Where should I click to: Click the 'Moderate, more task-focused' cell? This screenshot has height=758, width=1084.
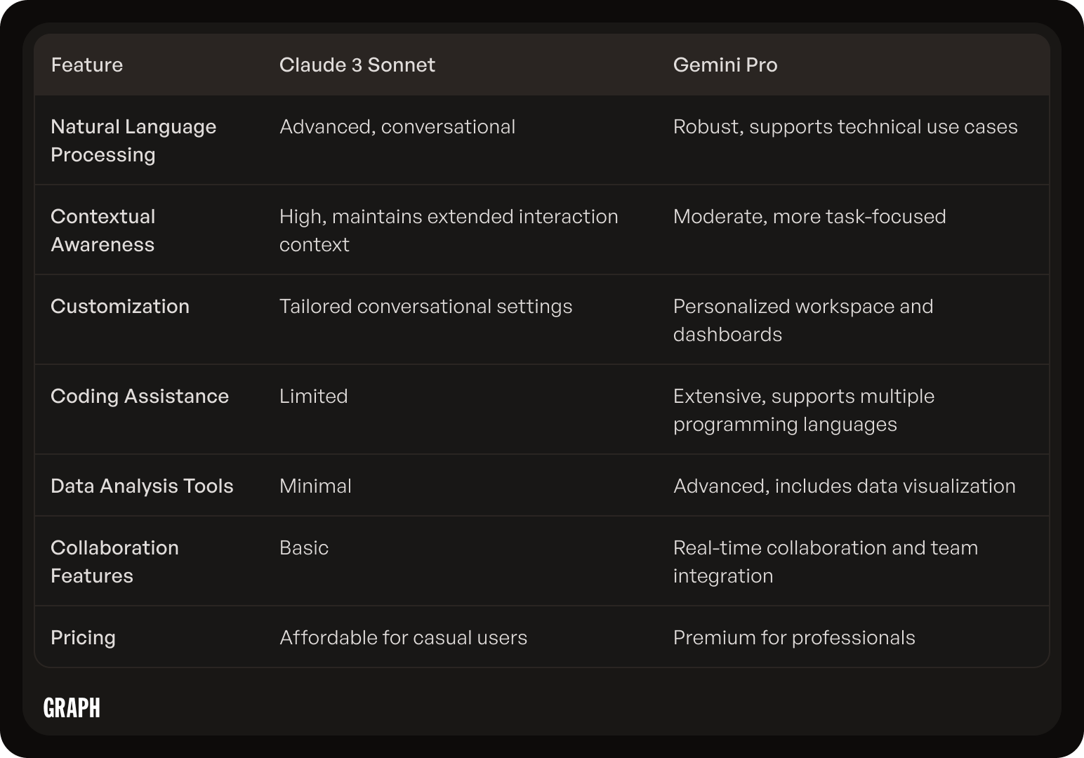[809, 216]
